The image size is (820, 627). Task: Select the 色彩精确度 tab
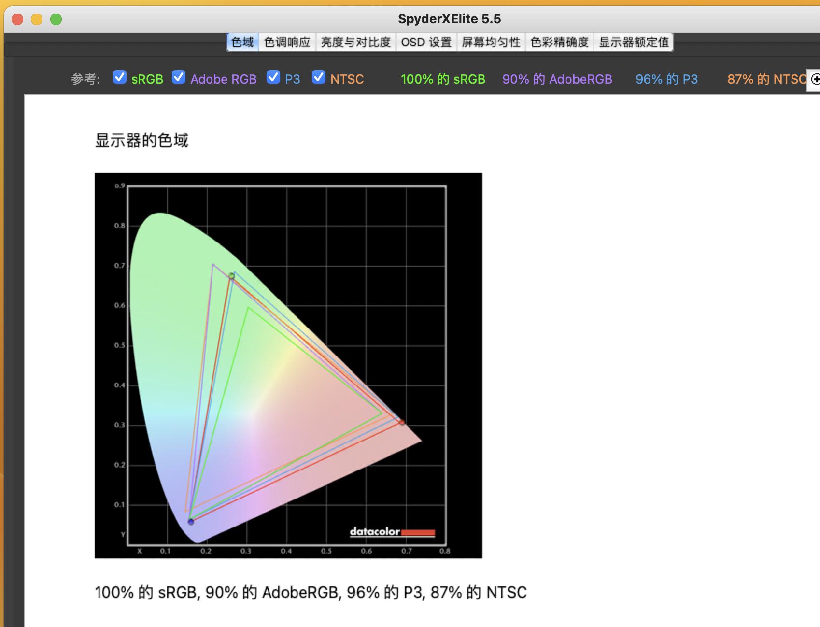[559, 42]
